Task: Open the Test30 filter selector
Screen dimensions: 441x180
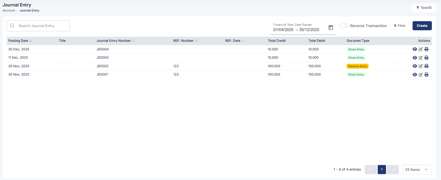Action: point(424,8)
